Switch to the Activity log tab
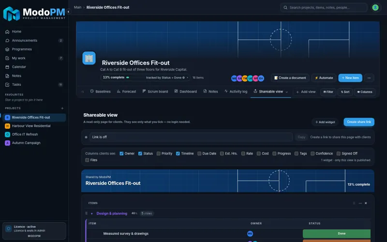 [x=236, y=91]
